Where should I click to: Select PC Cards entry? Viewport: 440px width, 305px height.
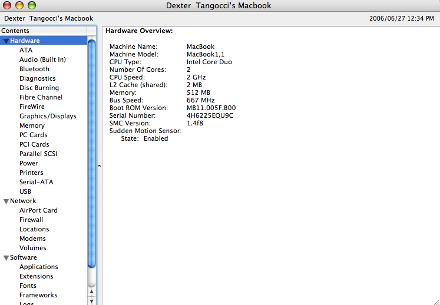pyautogui.click(x=34, y=135)
